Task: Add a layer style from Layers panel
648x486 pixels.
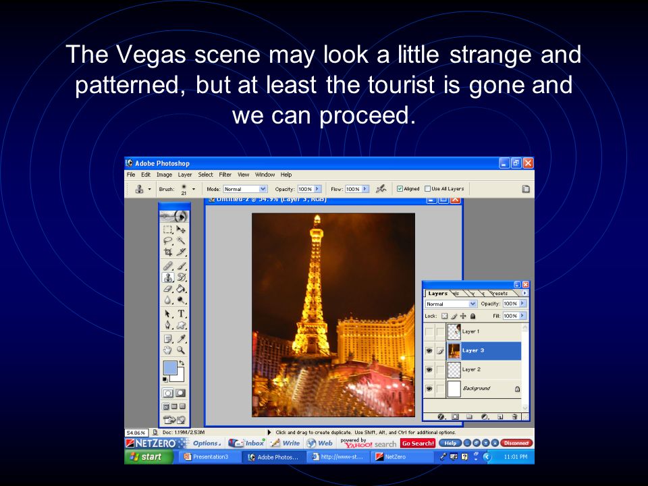Action: point(441,416)
